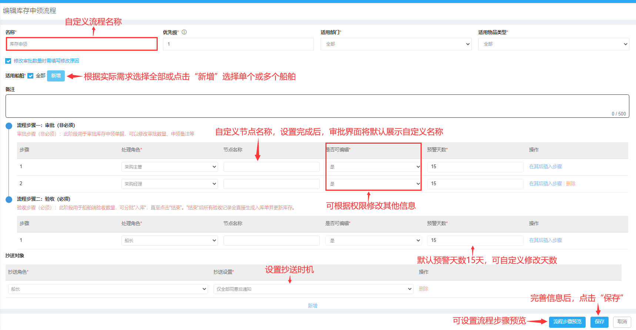Viewport: 636px width, 330px height.
Task: Click 在其后插入步骤 in 采购经理 row
Action: [x=545, y=184]
